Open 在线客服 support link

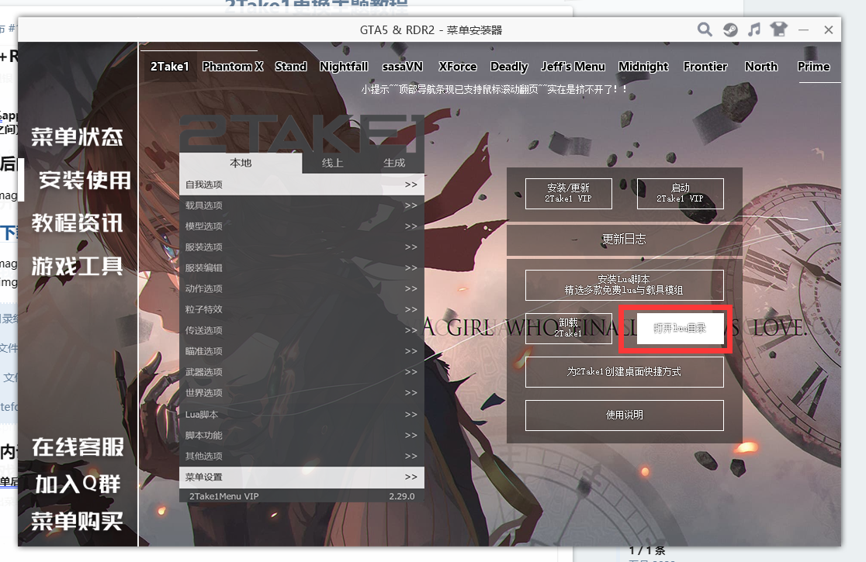[x=77, y=447]
